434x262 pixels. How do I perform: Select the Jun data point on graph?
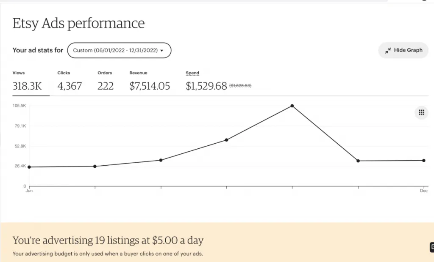pos(29,167)
